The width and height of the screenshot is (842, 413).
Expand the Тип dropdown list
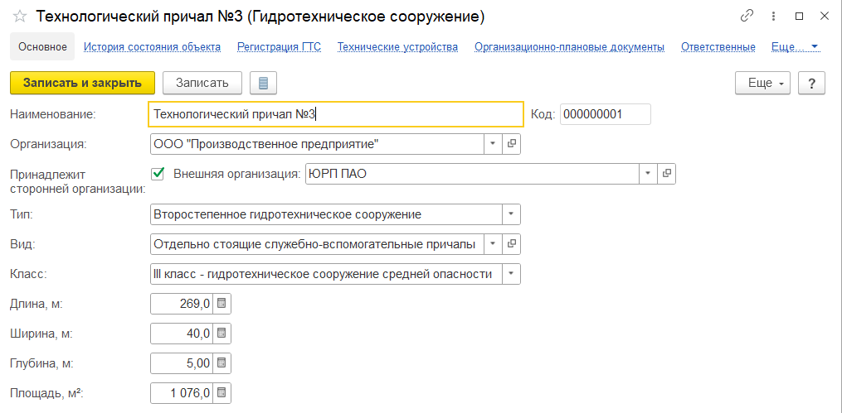coord(512,214)
